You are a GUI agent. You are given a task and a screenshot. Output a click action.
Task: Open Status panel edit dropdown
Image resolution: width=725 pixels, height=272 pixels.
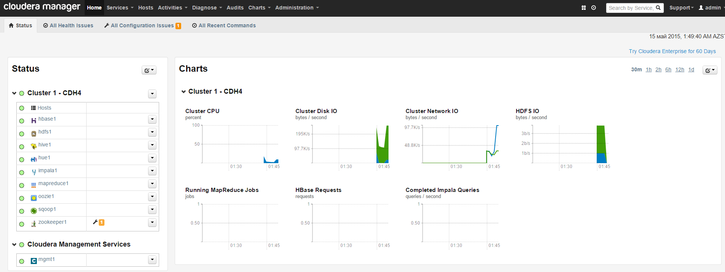pos(149,70)
